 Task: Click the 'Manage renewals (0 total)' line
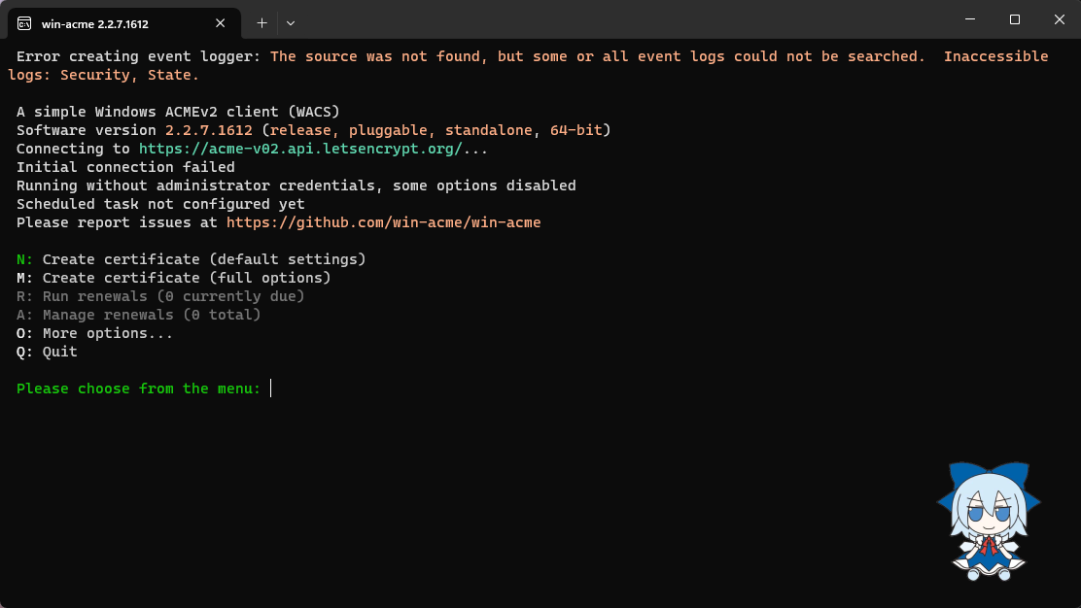[x=139, y=315]
